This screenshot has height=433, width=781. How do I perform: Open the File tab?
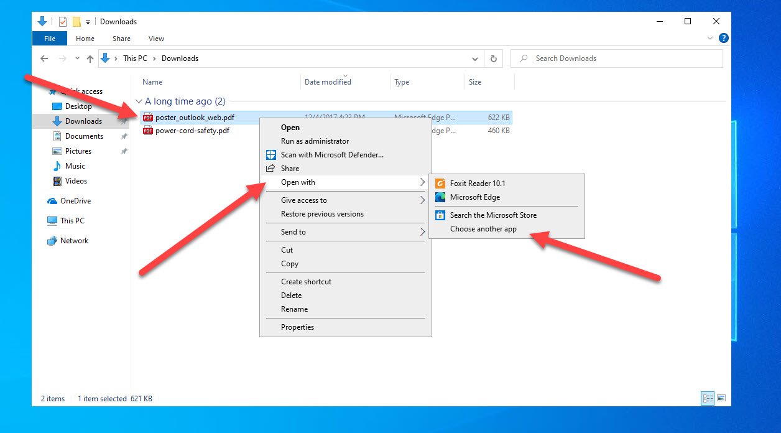pyautogui.click(x=50, y=39)
